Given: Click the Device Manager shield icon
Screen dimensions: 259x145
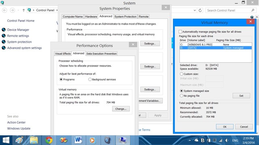Looking at the screenshot, I should (x=4, y=30).
